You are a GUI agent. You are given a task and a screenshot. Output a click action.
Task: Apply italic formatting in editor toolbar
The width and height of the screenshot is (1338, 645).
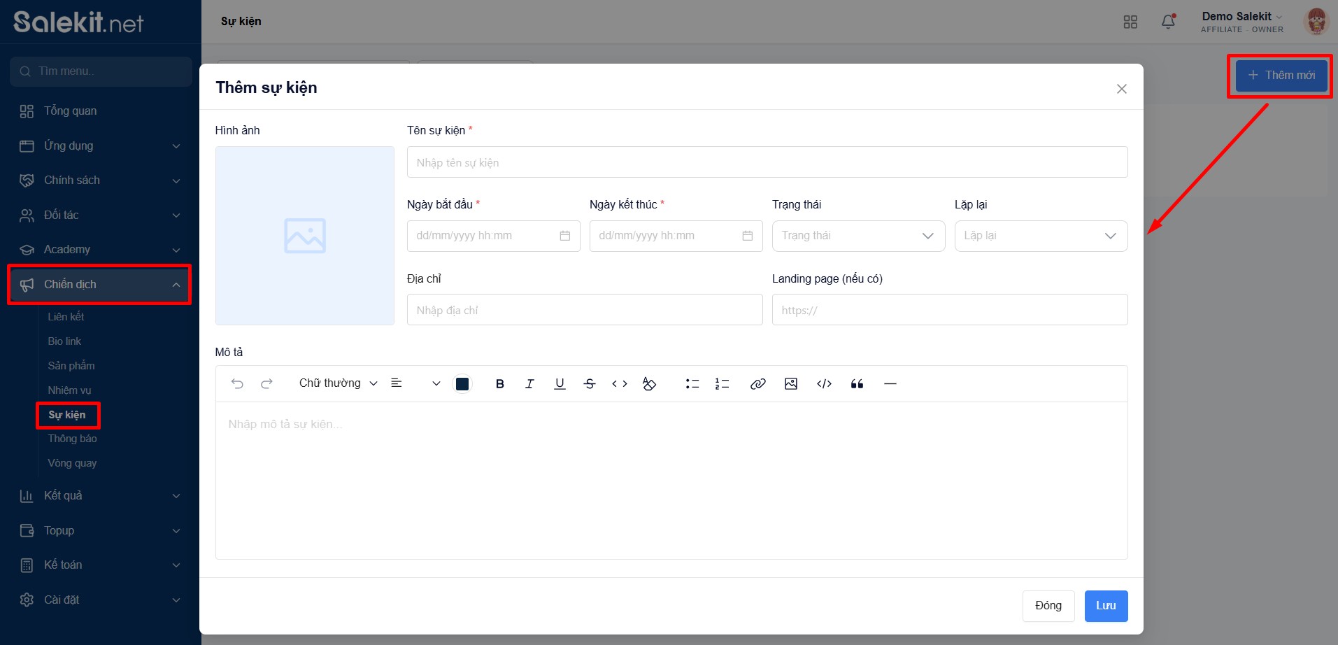[529, 383]
